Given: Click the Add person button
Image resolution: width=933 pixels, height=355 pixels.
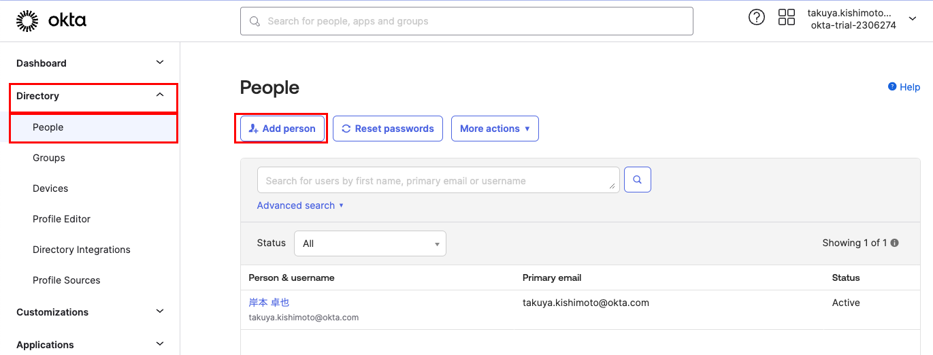Looking at the screenshot, I should [282, 129].
